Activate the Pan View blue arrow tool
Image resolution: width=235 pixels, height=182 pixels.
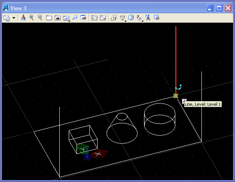point(75,18)
